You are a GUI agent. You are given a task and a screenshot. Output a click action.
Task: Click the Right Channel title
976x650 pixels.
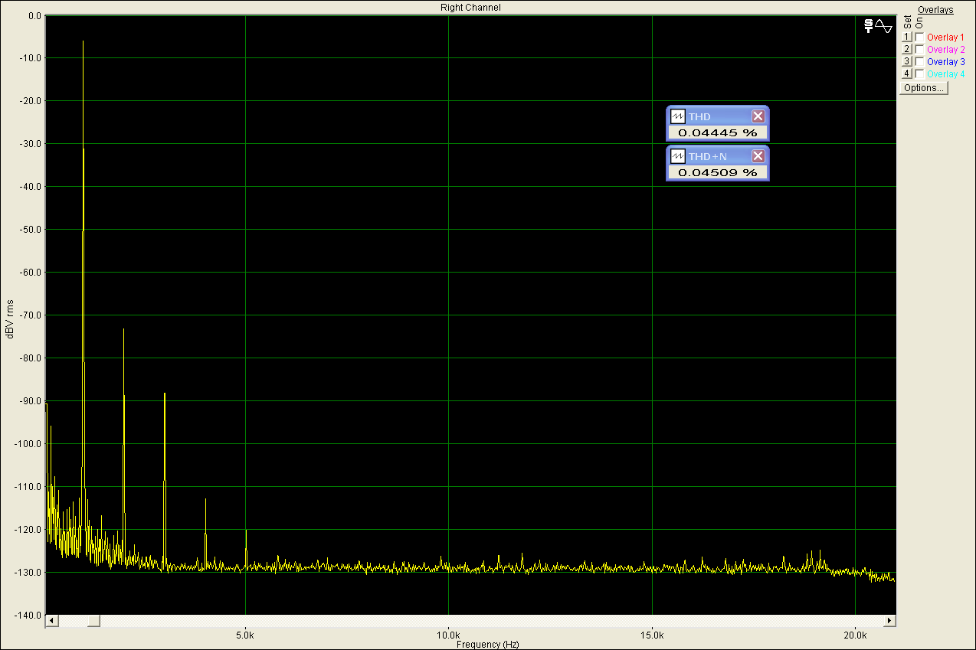(x=470, y=7)
